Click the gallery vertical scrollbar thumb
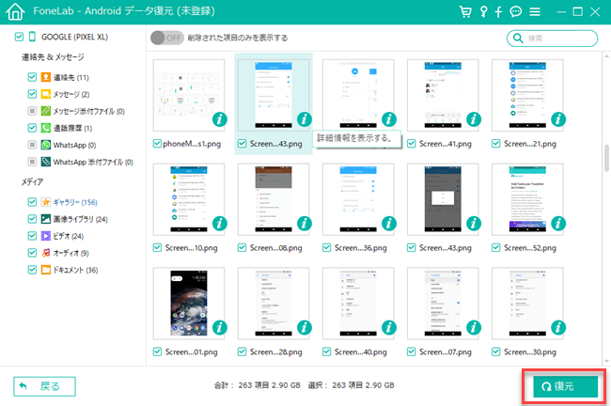Screen dimensions: 611x406 coord(606,158)
